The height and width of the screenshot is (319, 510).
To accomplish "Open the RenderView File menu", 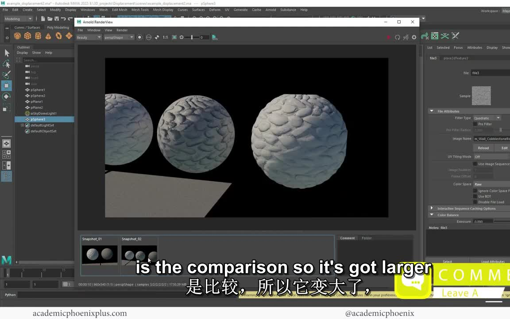I will click(80, 30).
